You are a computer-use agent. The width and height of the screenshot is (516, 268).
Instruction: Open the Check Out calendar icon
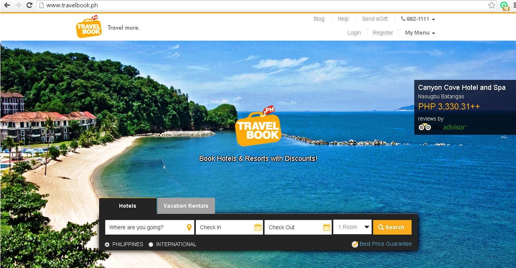coord(327,227)
